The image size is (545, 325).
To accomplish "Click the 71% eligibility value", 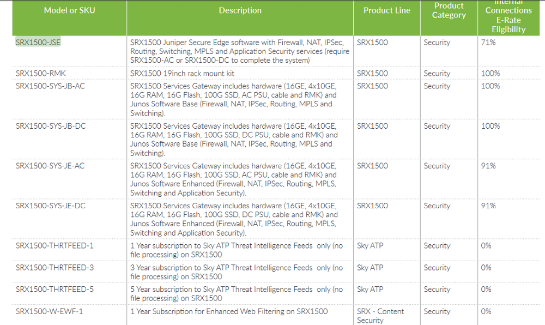I will coord(488,43).
